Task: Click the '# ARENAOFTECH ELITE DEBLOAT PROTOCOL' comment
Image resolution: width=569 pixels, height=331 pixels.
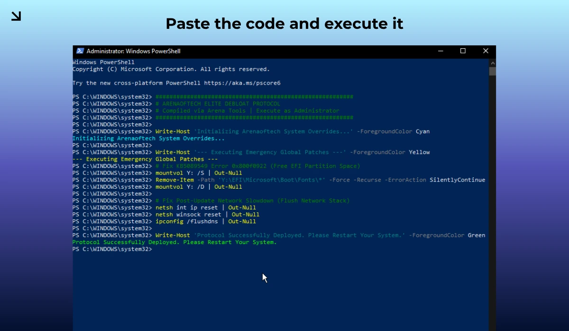Action: coord(218,104)
